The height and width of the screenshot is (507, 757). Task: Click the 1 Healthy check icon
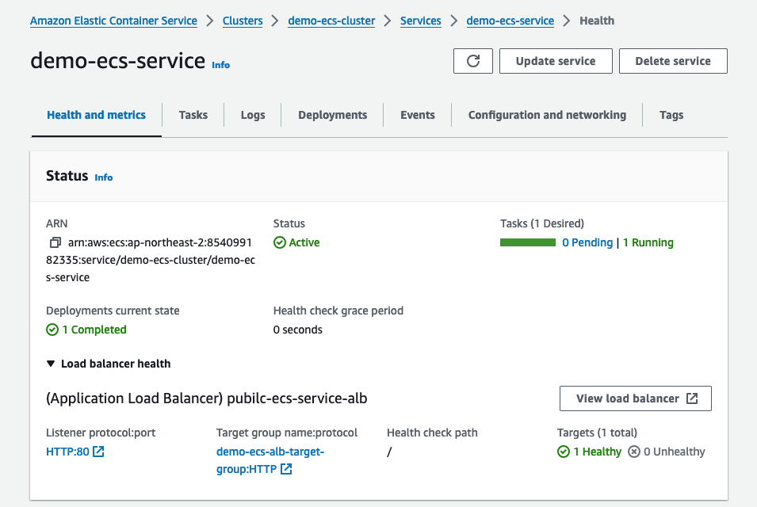coord(564,452)
